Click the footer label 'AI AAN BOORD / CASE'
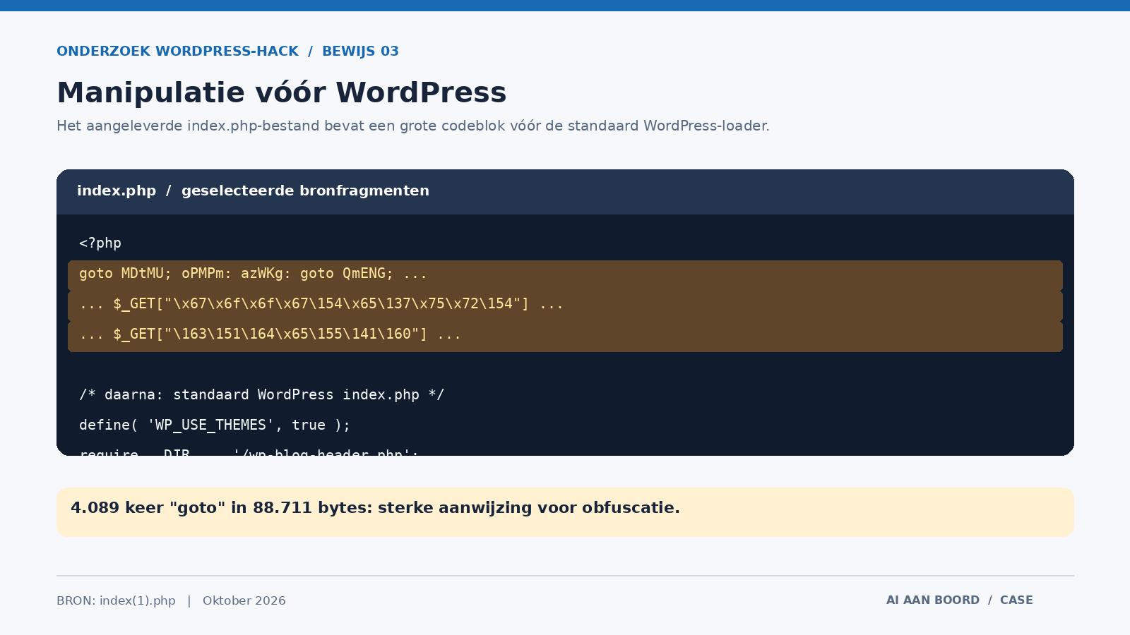The width and height of the screenshot is (1130, 635). point(960,600)
